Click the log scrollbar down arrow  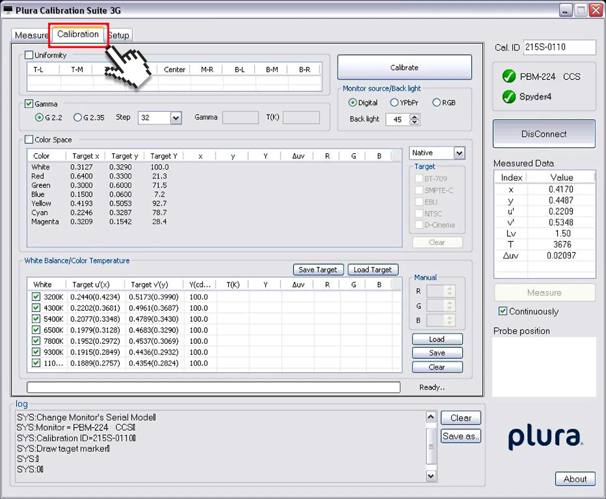tap(431, 476)
